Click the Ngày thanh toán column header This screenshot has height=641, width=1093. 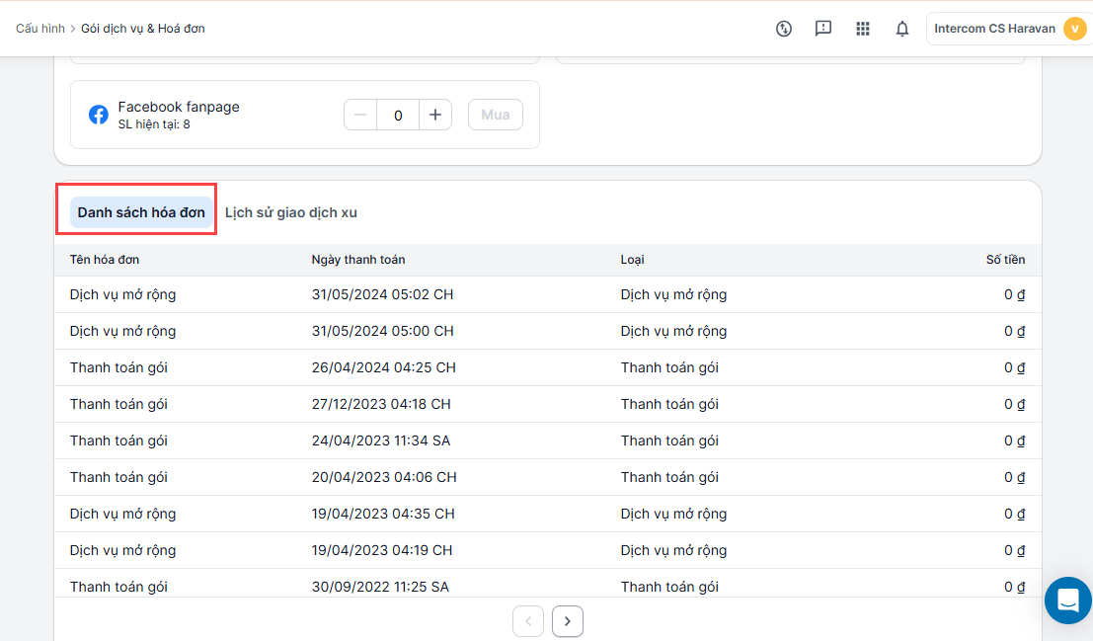(x=357, y=260)
